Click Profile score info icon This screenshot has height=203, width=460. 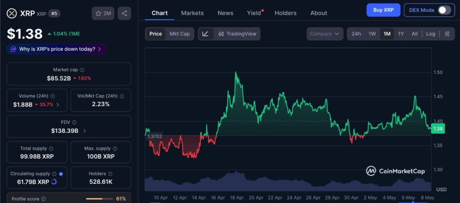(44, 199)
